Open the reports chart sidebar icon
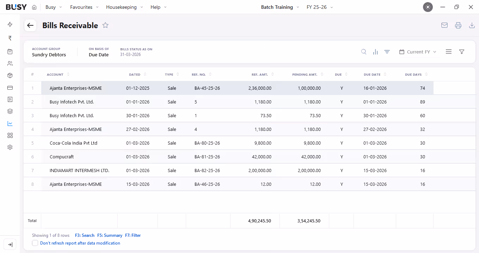The height and width of the screenshot is (253, 479). pyautogui.click(x=10, y=124)
